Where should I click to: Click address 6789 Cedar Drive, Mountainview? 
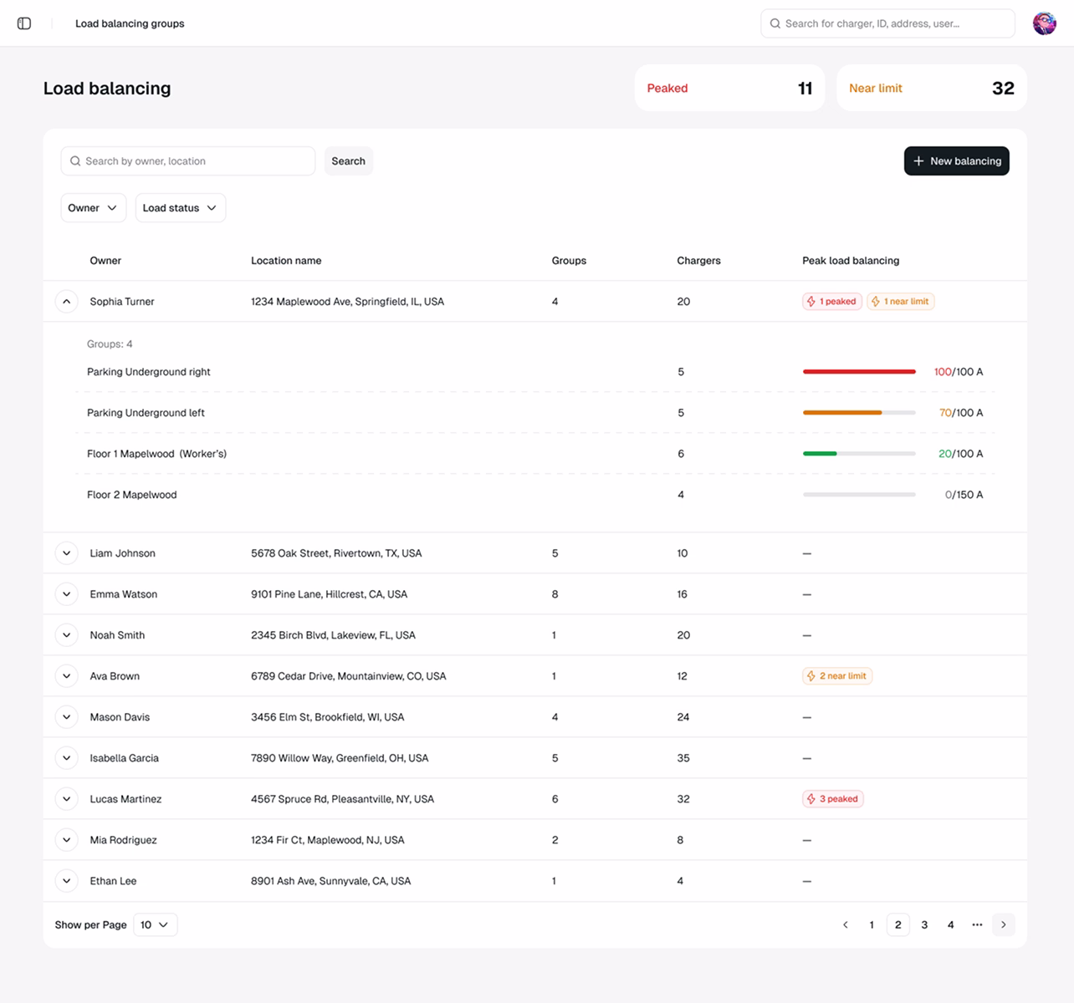(348, 676)
